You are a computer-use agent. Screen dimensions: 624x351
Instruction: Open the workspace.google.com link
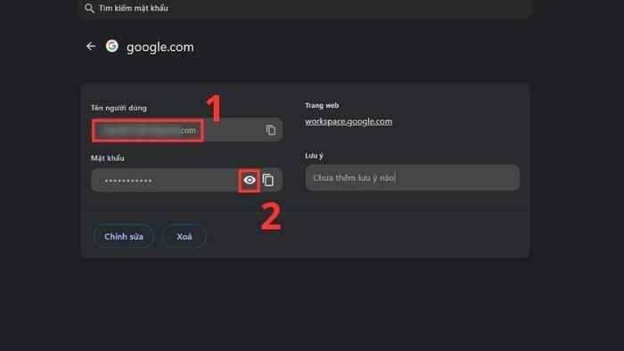(349, 121)
